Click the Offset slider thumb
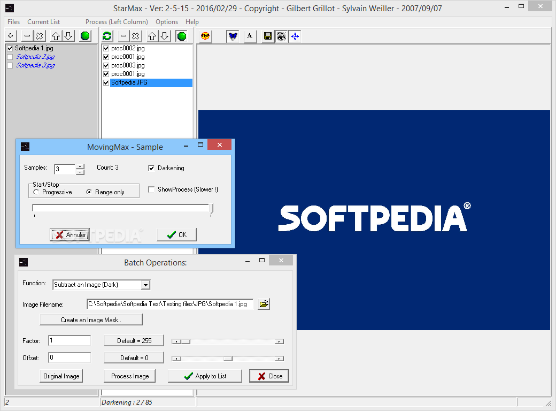Screen dimensions: 556x411 228,359
